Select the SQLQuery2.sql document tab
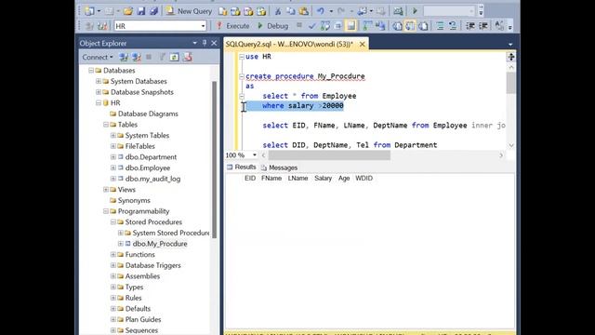595x335 pixels. click(x=289, y=44)
